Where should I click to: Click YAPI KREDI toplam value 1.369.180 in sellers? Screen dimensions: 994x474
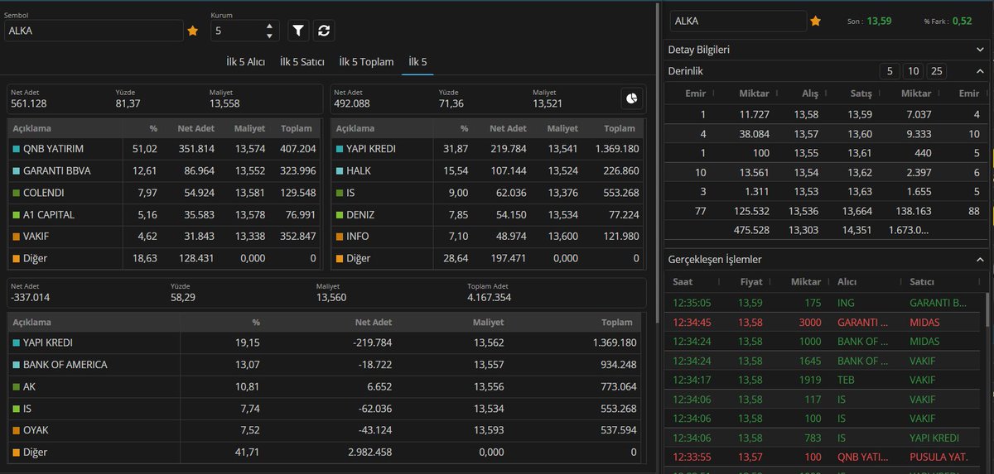click(x=616, y=149)
